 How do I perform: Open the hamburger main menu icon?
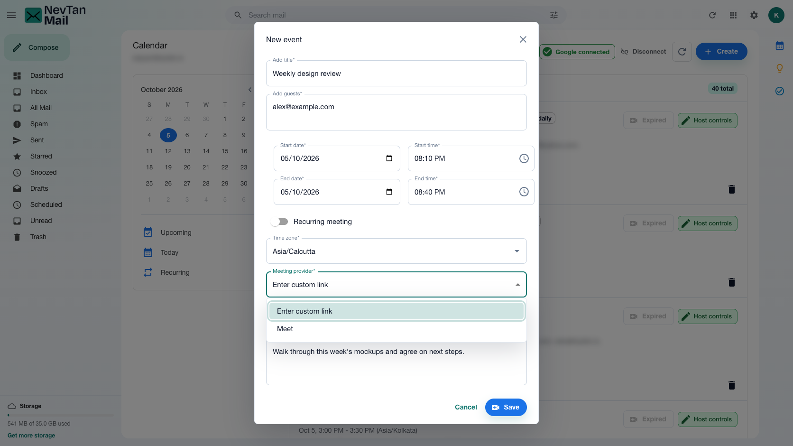click(11, 15)
